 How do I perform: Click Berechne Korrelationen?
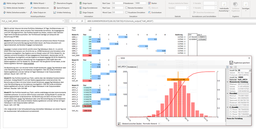pyautogui.click(x=204, y=12)
